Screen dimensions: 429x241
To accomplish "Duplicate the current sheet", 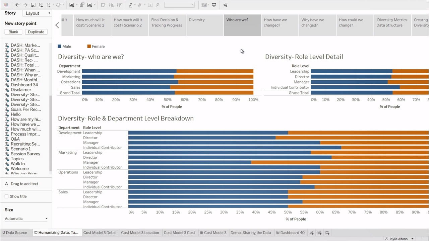I will click(x=82, y=5).
